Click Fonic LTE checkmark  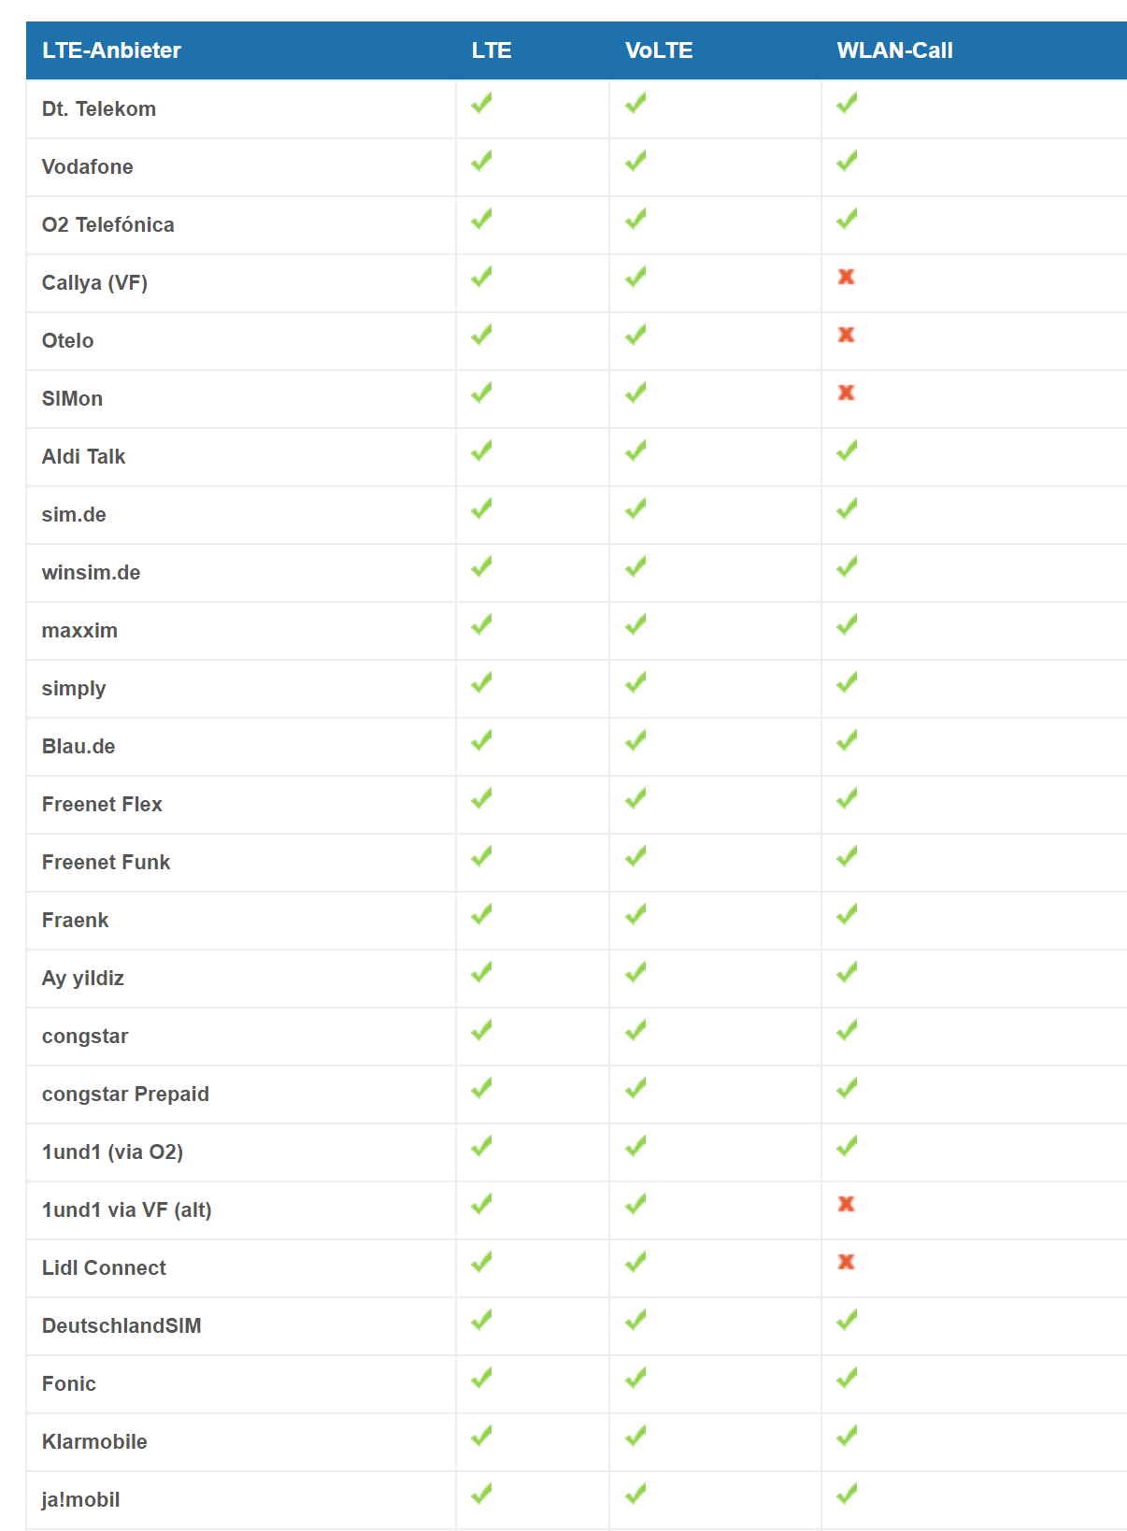(481, 1378)
